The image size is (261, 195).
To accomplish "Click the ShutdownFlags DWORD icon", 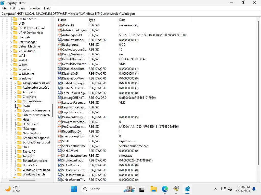I will point(60,160).
